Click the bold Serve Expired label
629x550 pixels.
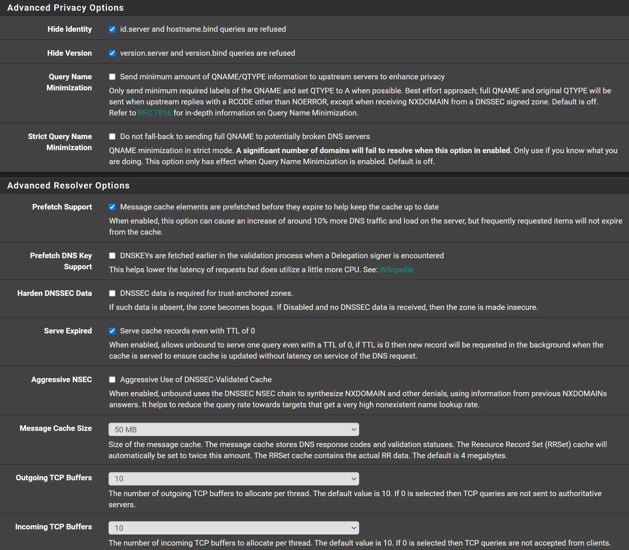[68, 331]
